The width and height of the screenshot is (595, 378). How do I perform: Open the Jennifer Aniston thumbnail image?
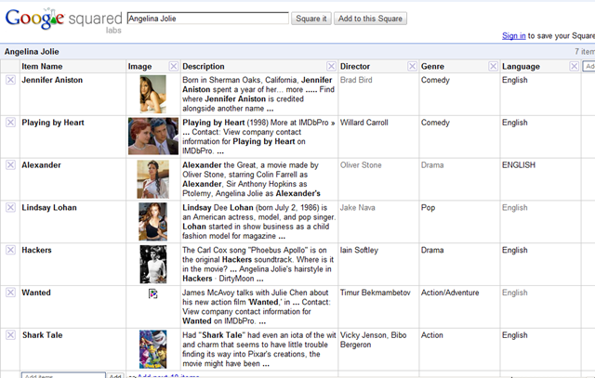coord(152,94)
